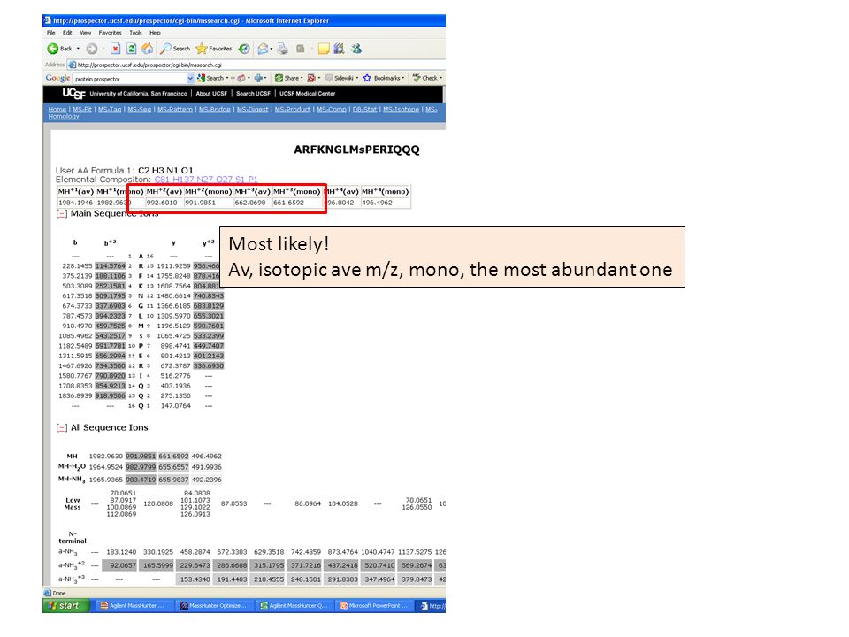The image size is (849, 637).
Task: Click the UCSF logo in the header
Action: point(73,93)
